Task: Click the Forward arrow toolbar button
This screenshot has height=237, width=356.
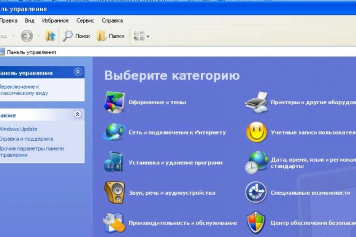Action: tap(27, 36)
